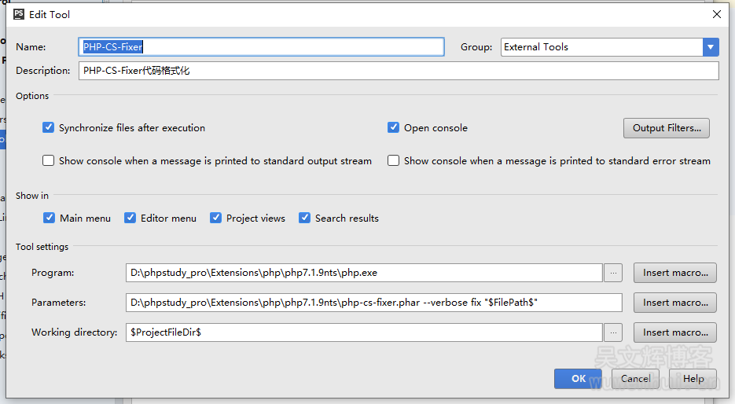Open the Group dropdown arrow
This screenshot has height=404, width=735.
711,47
